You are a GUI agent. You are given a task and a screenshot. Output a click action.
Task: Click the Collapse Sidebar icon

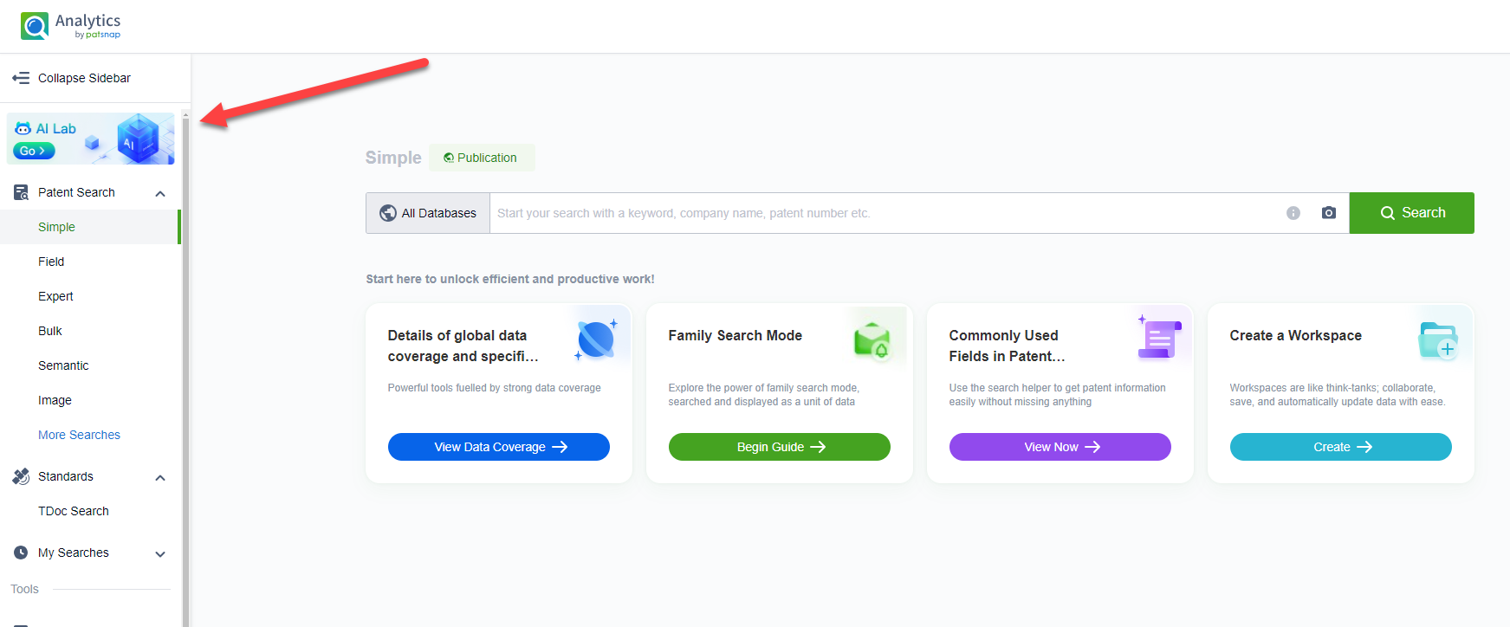21,78
